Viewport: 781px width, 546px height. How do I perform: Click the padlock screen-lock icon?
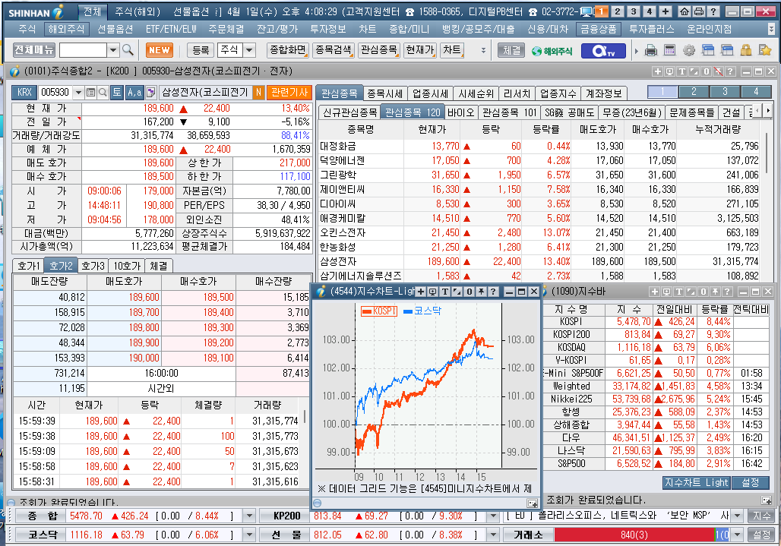click(745, 50)
